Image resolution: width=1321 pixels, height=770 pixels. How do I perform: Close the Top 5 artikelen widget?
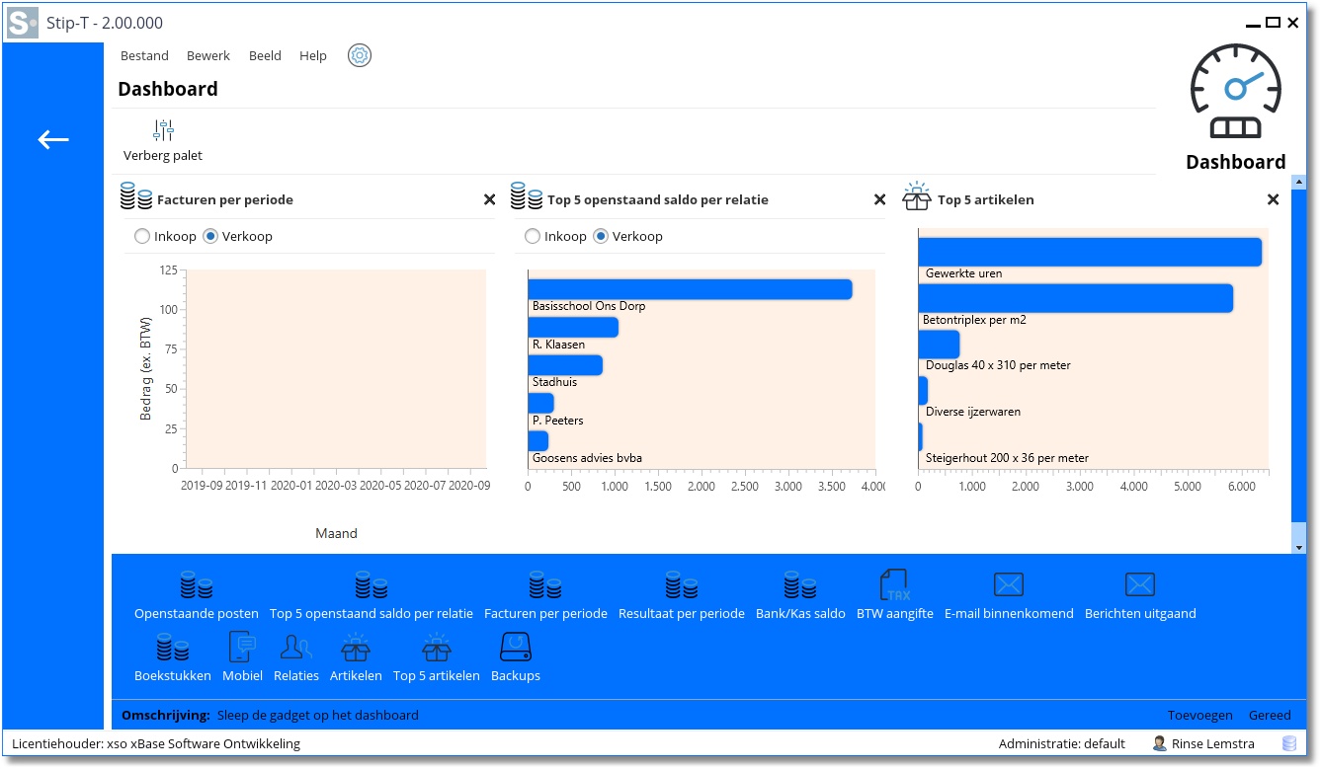point(1273,200)
